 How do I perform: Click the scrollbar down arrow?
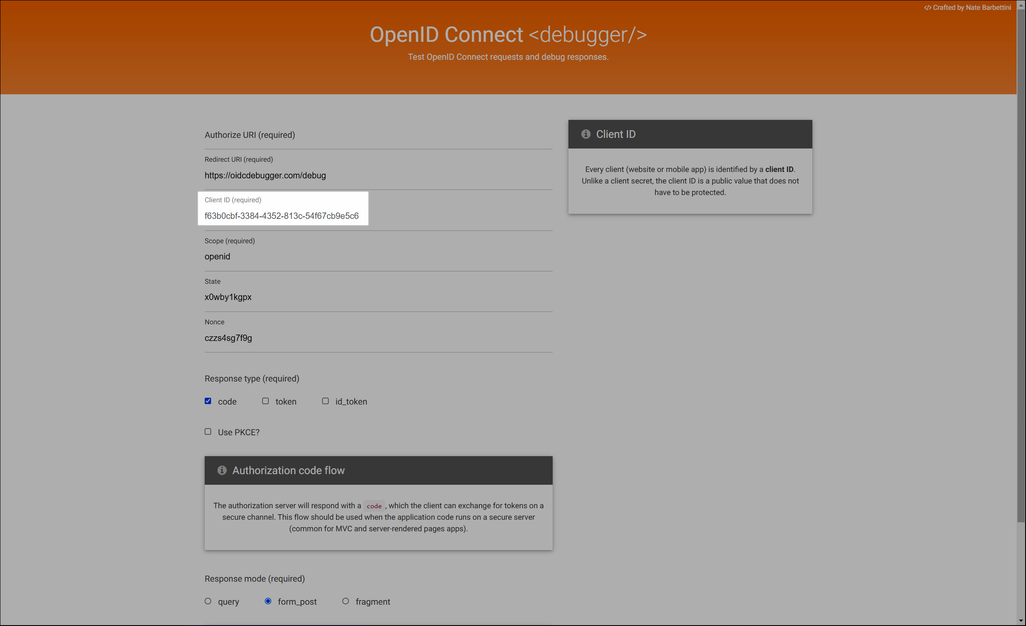1021,621
